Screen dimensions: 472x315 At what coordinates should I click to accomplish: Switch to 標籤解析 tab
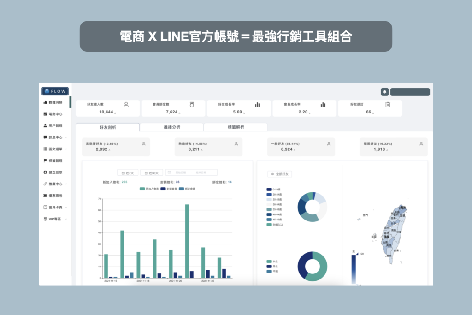coord(236,127)
